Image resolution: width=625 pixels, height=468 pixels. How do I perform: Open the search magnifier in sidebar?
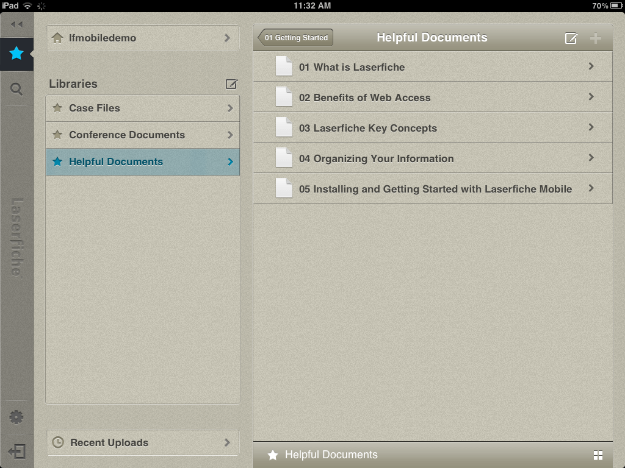[16, 89]
